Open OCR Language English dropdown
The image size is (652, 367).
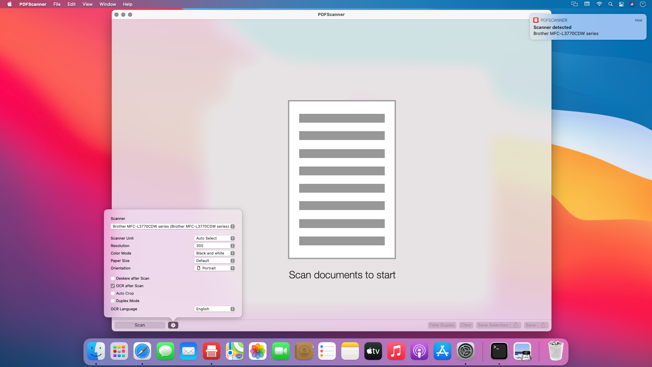pyautogui.click(x=215, y=309)
